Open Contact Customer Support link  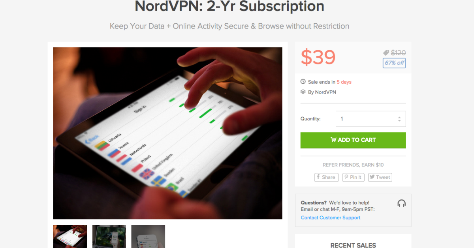(331, 218)
